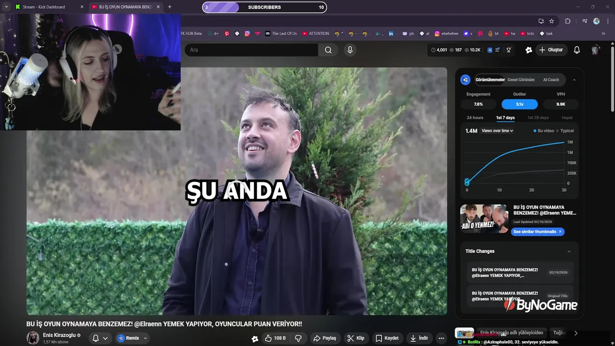
Task: Open the Enis Kirazoglu channel name
Action: click(x=59, y=335)
